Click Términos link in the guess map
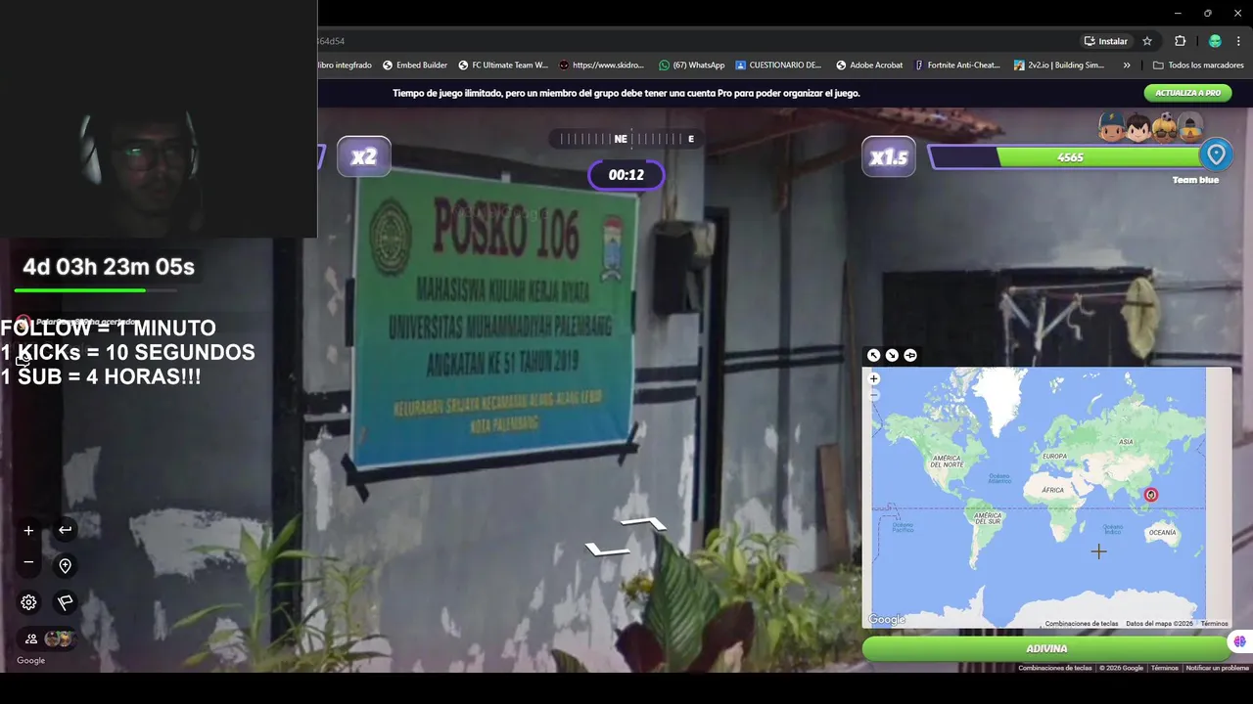 point(1214,624)
